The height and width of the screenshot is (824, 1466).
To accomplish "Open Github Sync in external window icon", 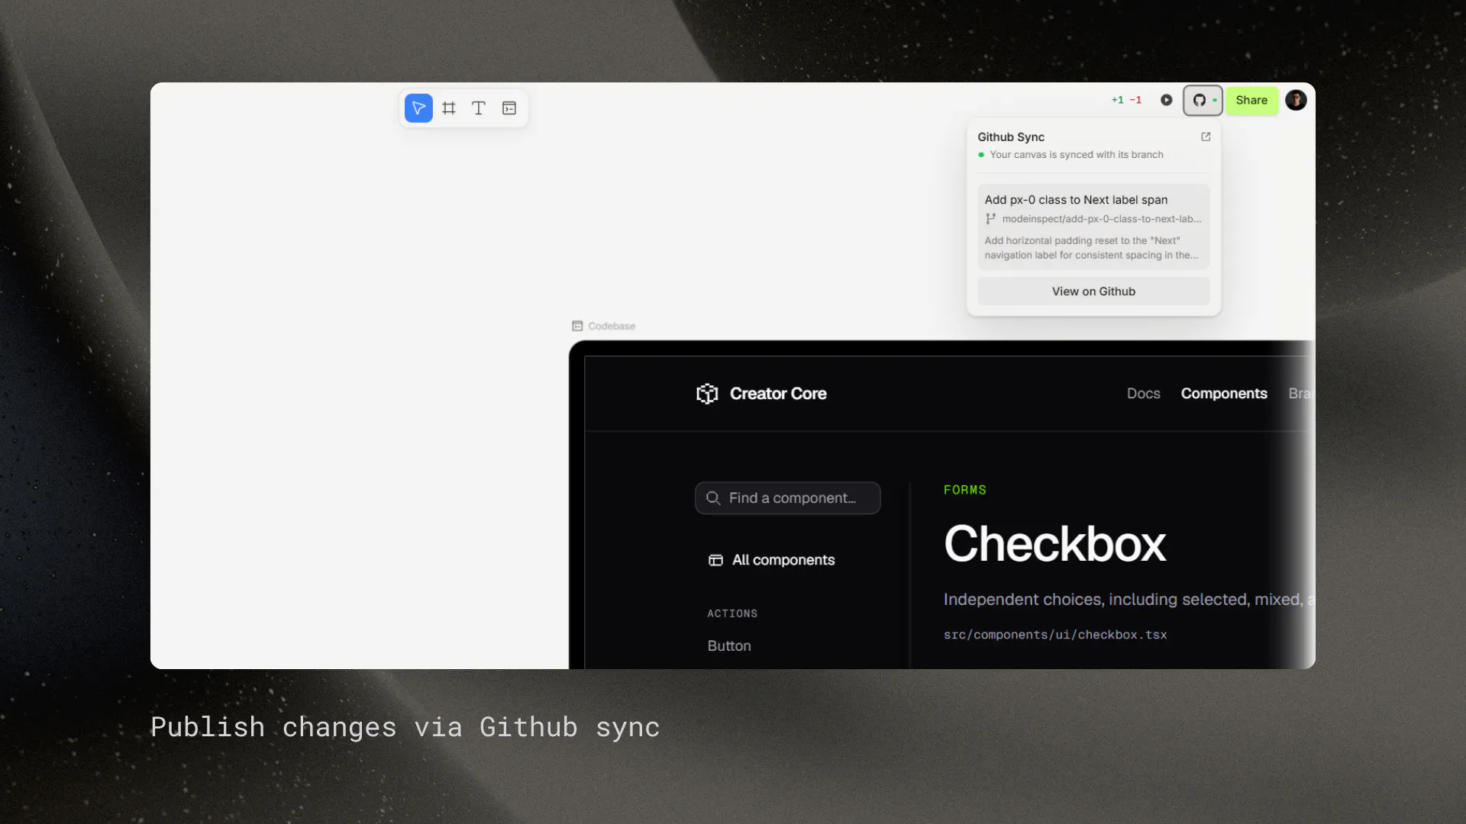I will click(x=1206, y=137).
